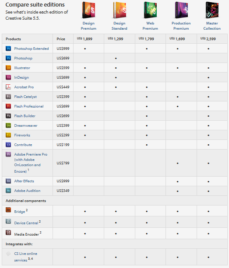Open the Design Standard edition link

point(120,26)
